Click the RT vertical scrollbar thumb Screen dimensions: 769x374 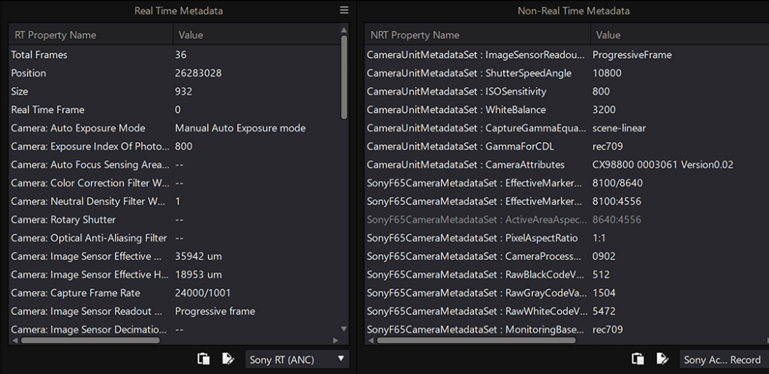coord(344,77)
